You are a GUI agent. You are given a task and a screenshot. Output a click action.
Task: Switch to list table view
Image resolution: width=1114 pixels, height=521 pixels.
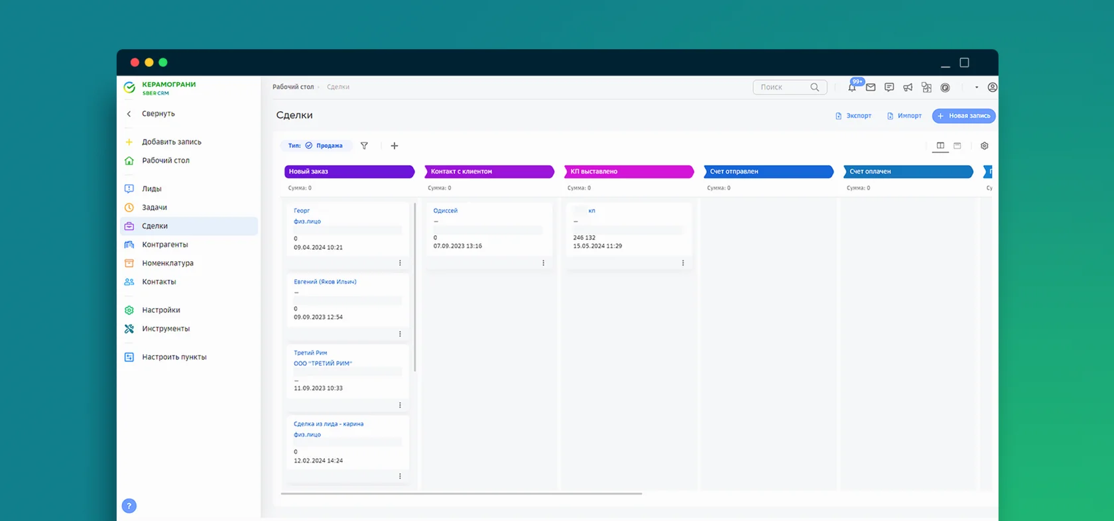(x=958, y=146)
